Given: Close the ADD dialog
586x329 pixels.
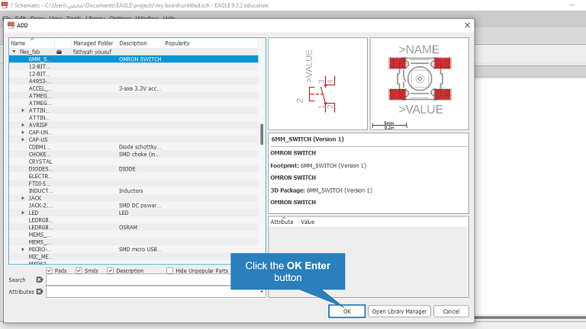Looking at the screenshot, I should [467, 25].
